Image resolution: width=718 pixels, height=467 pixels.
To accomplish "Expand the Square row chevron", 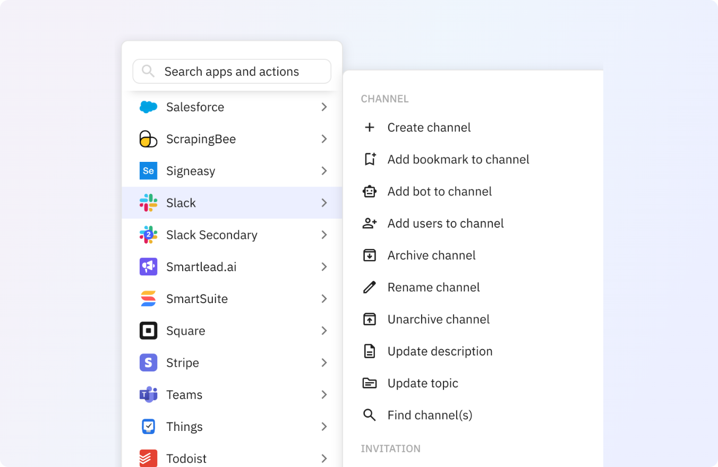I will pos(324,331).
